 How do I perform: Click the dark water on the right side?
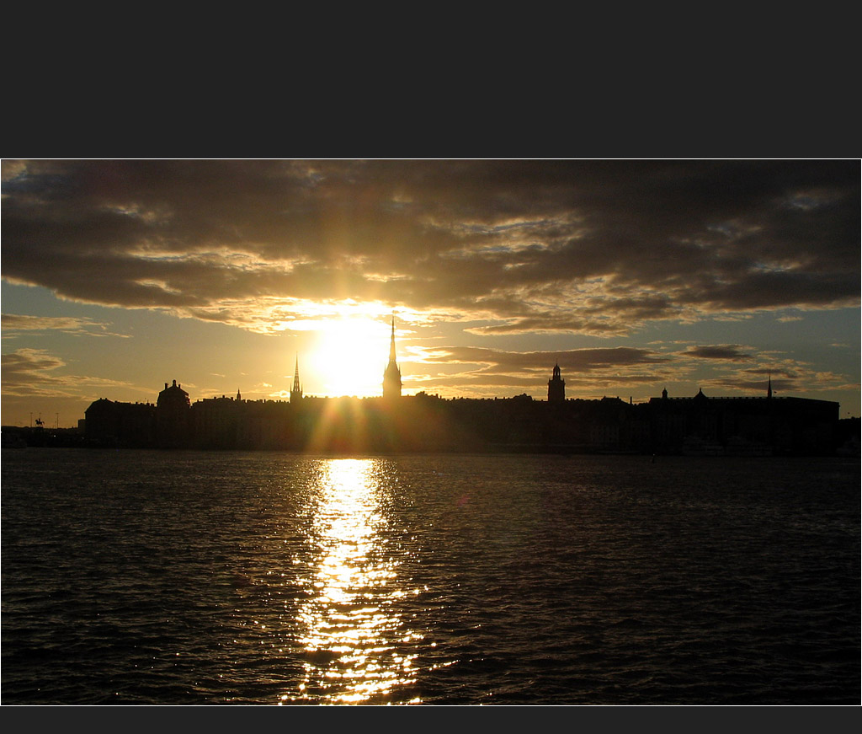pos(673,573)
